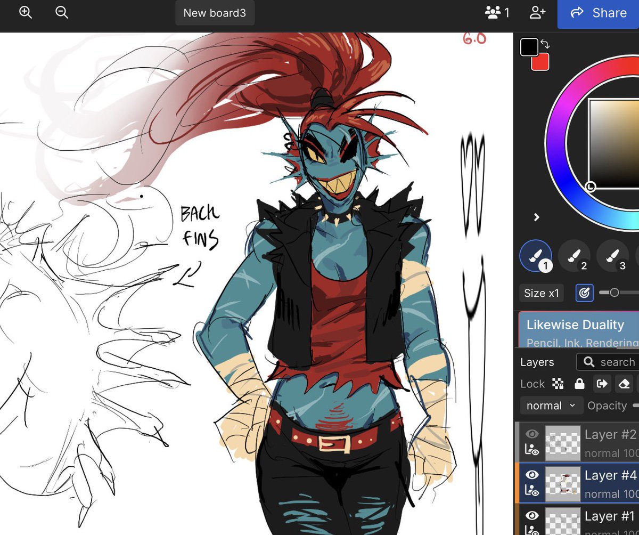Swap foreground and background colors
The height and width of the screenshot is (535, 639).
(x=545, y=44)
